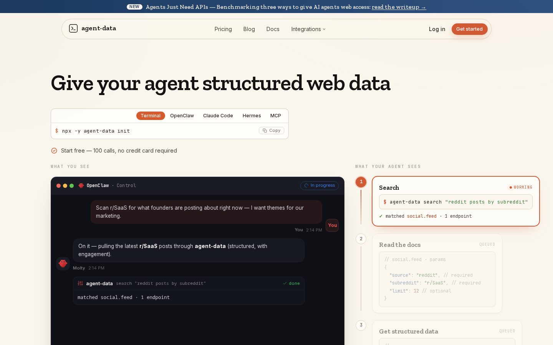This screenshot has height=345, width=553.
Task: Click the sliders icon next to agent-data search
Action: point(80,284)
